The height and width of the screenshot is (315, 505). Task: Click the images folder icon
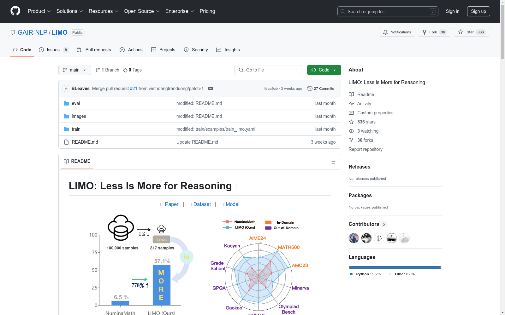pos(66,116)
